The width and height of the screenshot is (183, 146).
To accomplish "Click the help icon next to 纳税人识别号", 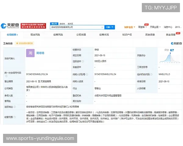I will pyautogui.click(x=87, y=74).
